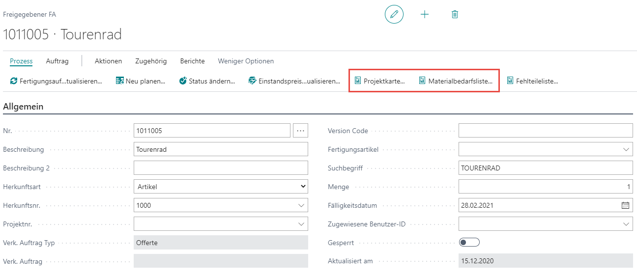This screenshot has width=637, height=278.
Task: Click the Neu planen icon
Action: (x=120, y=81)
